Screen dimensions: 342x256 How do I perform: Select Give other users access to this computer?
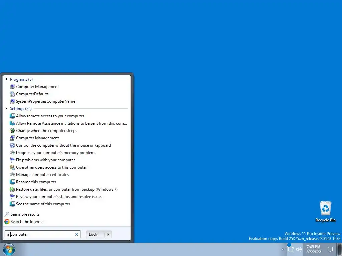click(x=51, y=167)
